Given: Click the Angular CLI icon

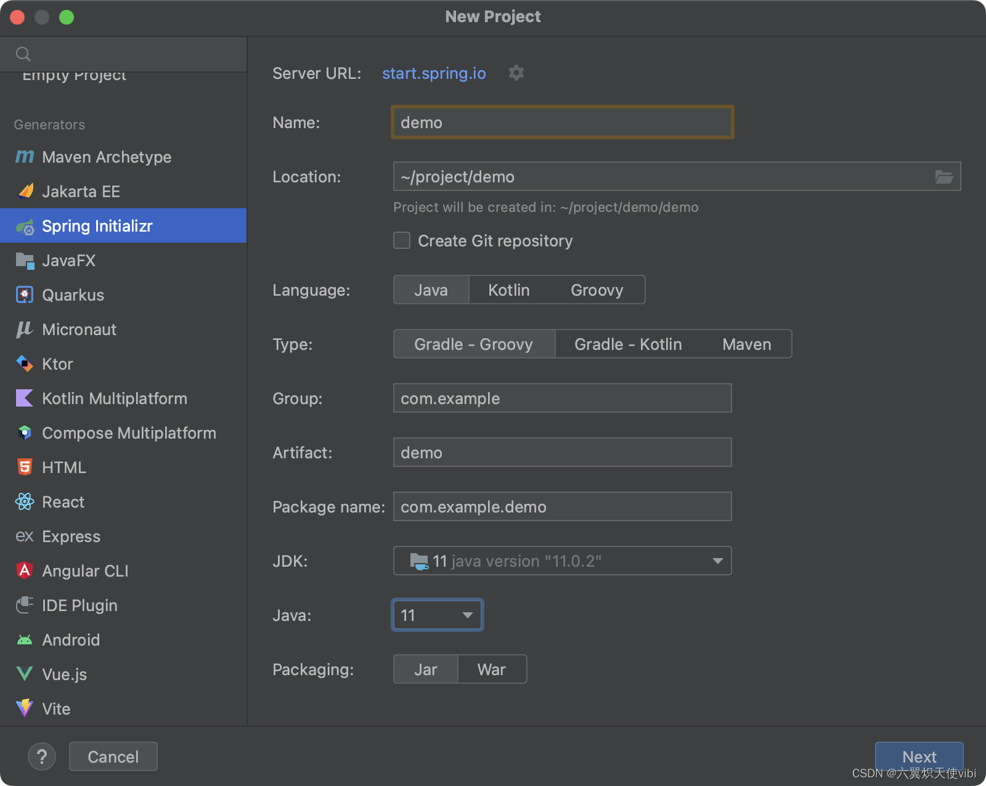Looking at the screenshot, I should pyautogui.click(x=25, y=570).
